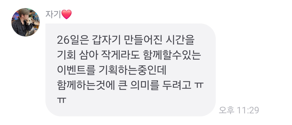The height and width of the screenshot is (125, 292).
Task: Tap the sender name 자기
Action: click(x=53, y=15)
